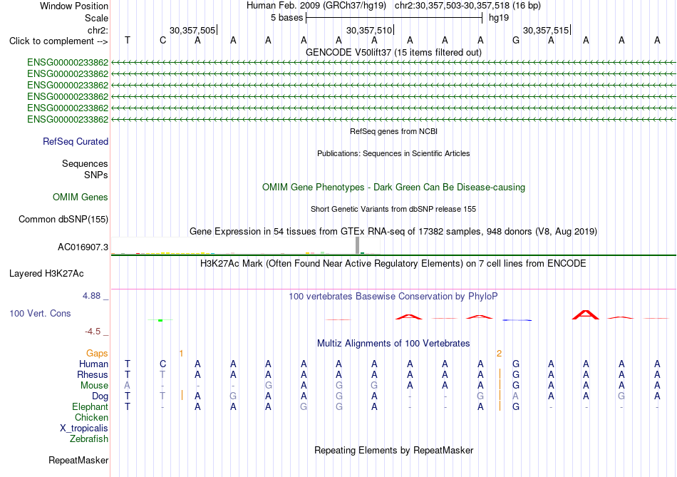Click the GTEx expression bar chart for AC016907.3
Image resolution: width=677 pixels, height=477 pixels.
pyautogui.click(x=245, y=245)
